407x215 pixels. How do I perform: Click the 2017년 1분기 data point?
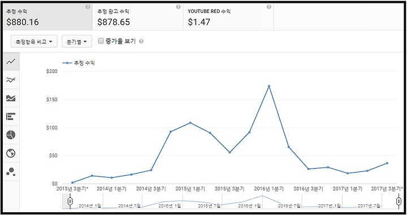click(x=348, y=173)
